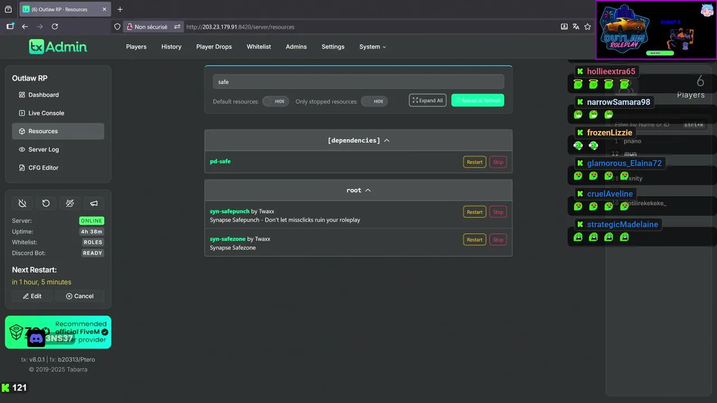
Task: Edit the next scheduled restart
Action: click(x=32, y=296)
